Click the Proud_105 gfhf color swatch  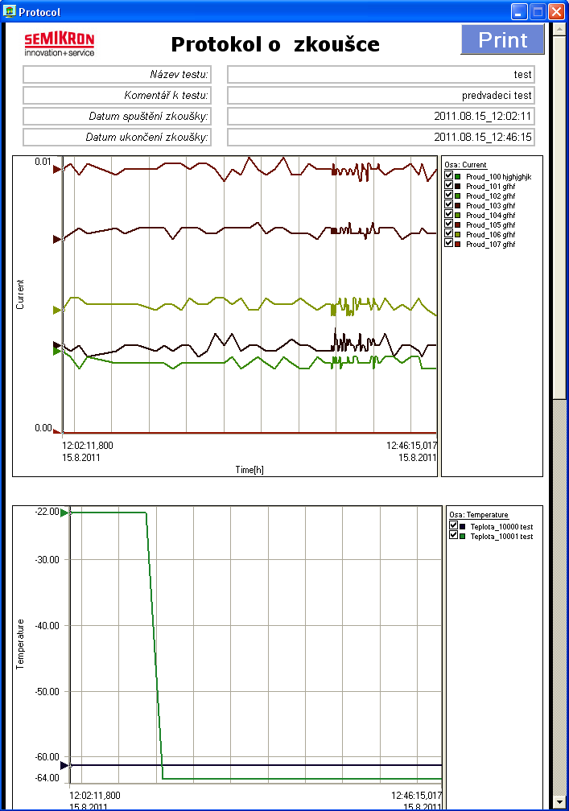coord(458,224)
